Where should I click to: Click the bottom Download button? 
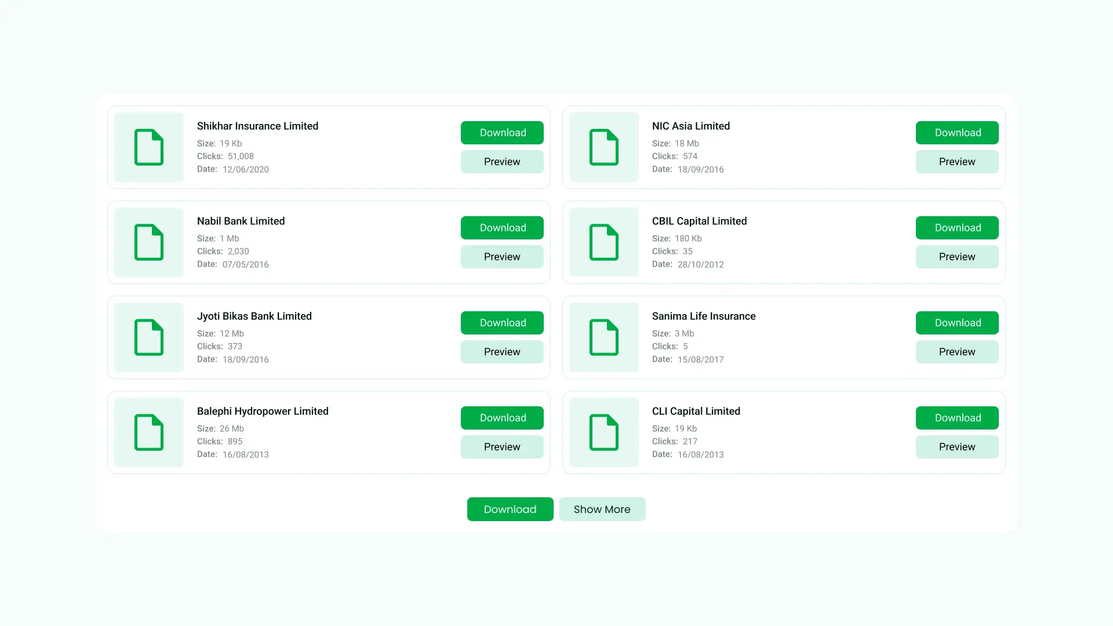tap(510, 509)
